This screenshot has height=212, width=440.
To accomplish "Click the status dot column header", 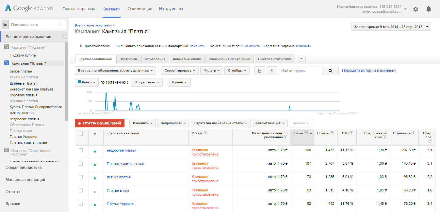I will click(x=95, y=133).
